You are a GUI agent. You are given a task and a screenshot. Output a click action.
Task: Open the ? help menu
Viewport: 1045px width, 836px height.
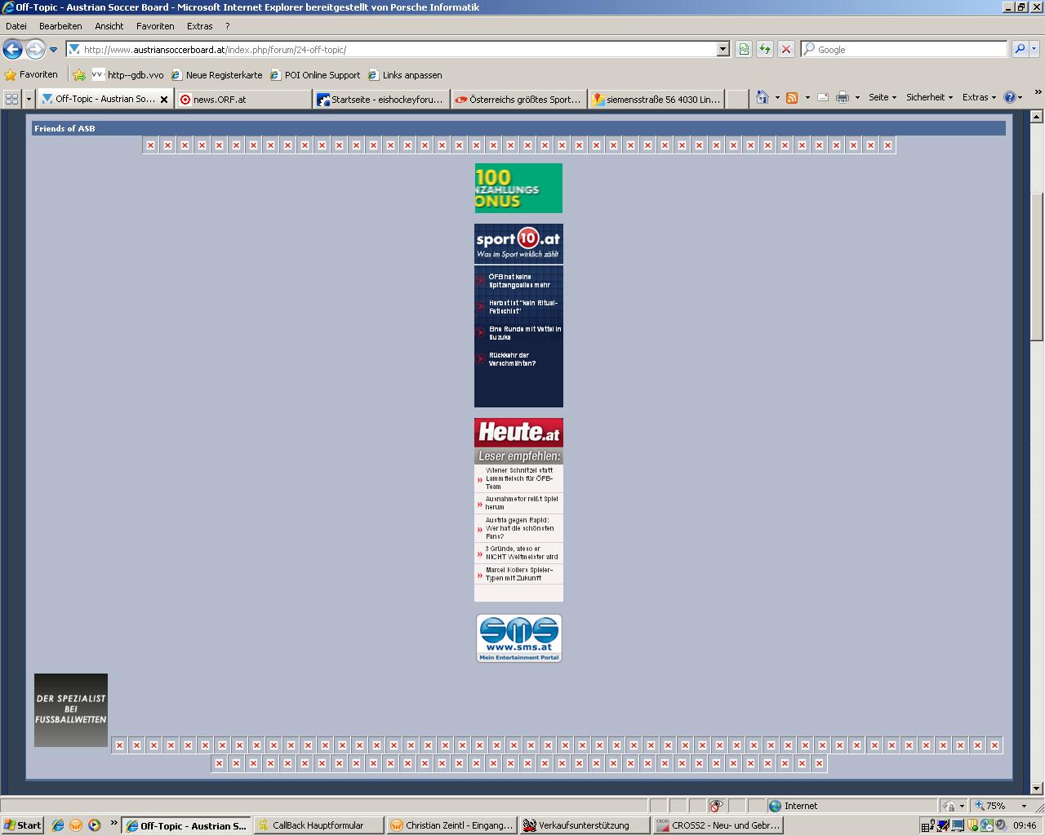point(228,26)
